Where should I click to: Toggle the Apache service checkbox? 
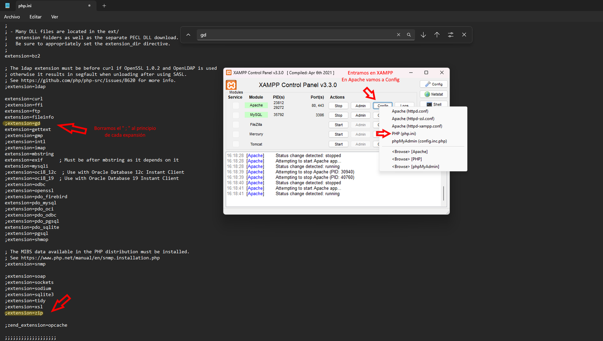pos(236,106)
